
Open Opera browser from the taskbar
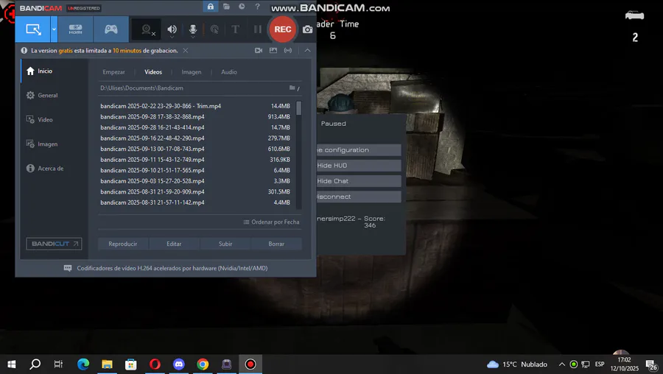(x=155, y=364)
